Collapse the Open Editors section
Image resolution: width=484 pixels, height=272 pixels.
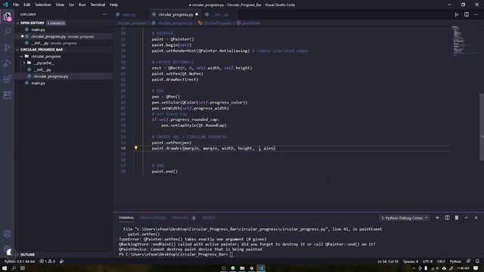[17, 23]
